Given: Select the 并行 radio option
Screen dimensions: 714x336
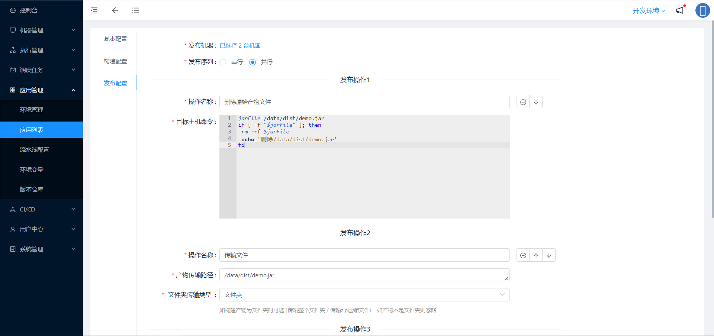Looking at the screenshot, I should [253, 62].
